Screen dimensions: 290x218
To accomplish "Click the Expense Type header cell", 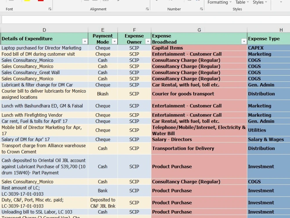I will [269, 39].
